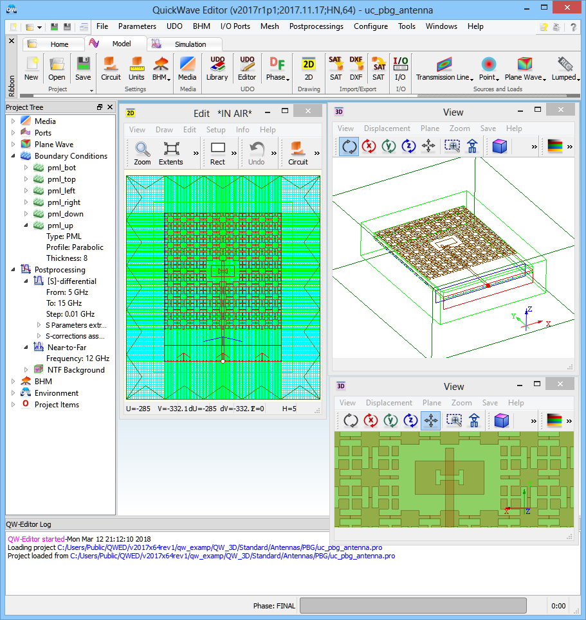Click the Save button in the ribbon

83,68
